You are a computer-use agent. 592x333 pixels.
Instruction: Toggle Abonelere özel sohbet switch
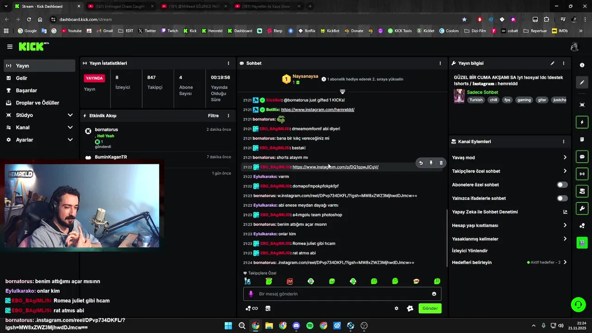562,185
